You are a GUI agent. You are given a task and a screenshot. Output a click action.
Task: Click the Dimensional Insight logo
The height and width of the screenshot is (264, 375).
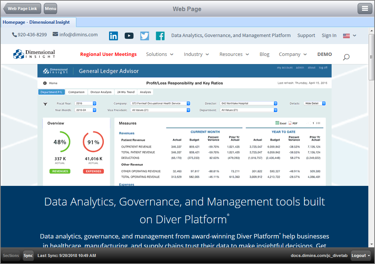coord(34,54)
